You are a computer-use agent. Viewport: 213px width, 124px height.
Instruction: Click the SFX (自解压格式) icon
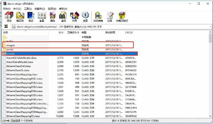click(x=122, y=17)
